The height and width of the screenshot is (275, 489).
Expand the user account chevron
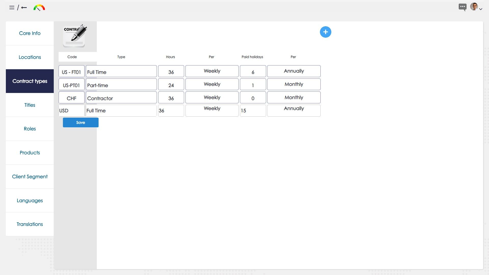481,9
